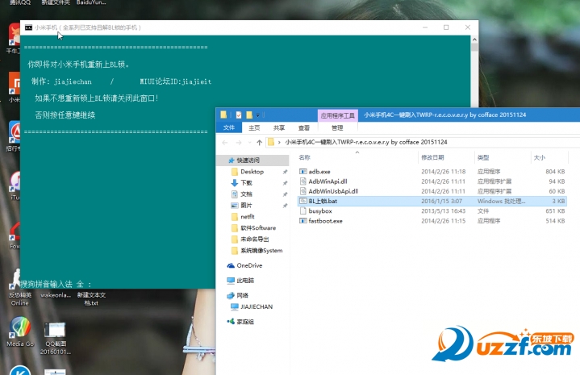This screenshot has width=580, height=375.
Task: Select the AdbWinApi.dll file icon
Action: coord(303,181)
